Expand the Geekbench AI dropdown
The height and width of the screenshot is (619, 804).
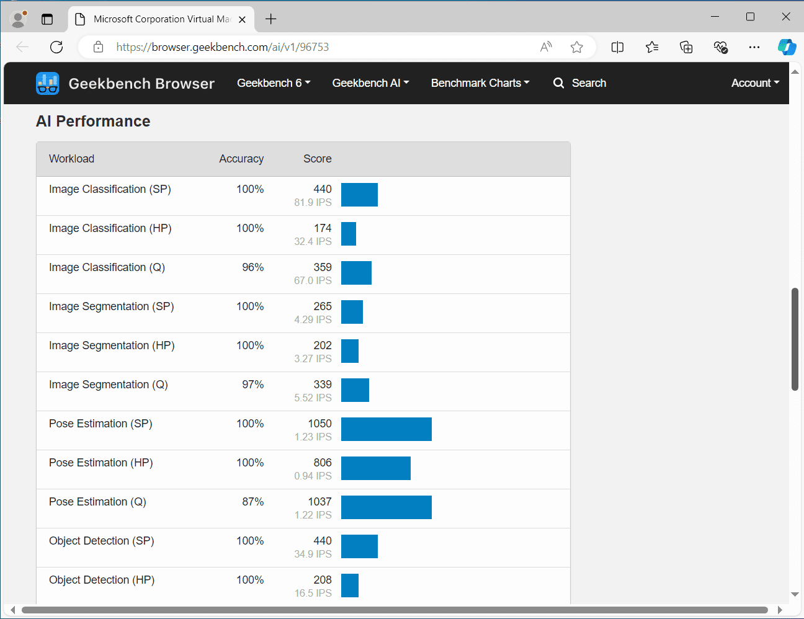[x=370, y=83]
